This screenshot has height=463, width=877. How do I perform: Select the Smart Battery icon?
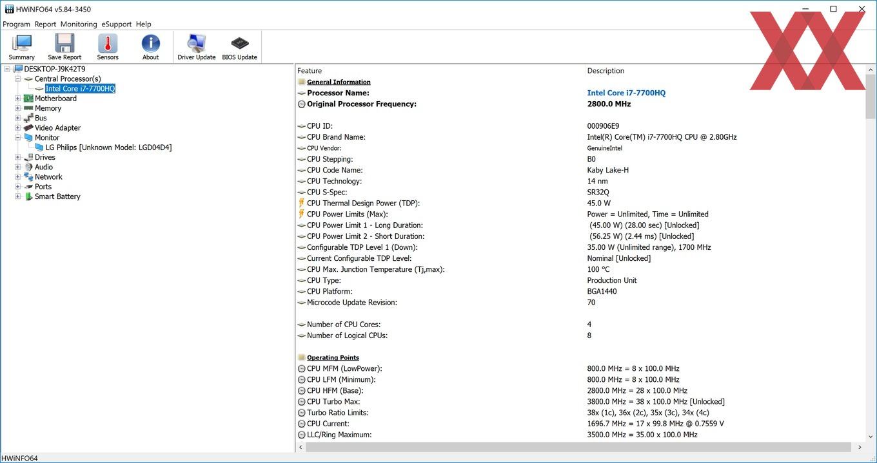click(28, 196)
